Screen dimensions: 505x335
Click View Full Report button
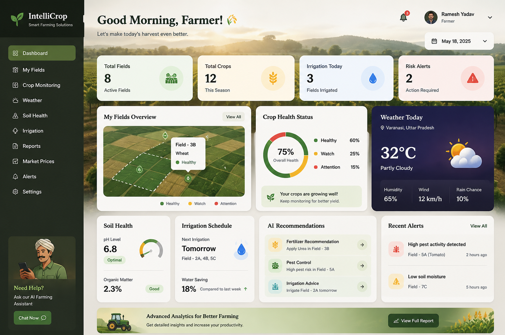click(413, 321)
